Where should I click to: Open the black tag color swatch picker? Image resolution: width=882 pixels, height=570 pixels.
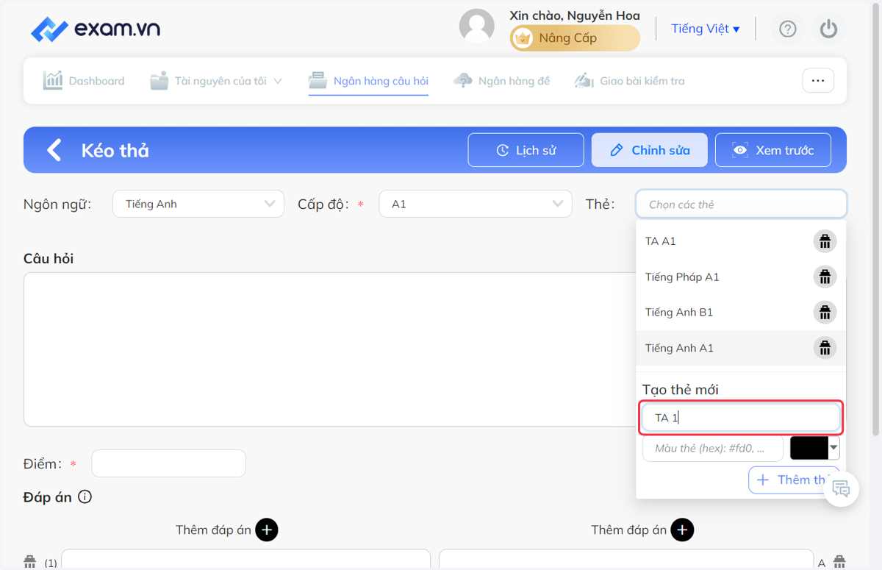tap(814, 448)
